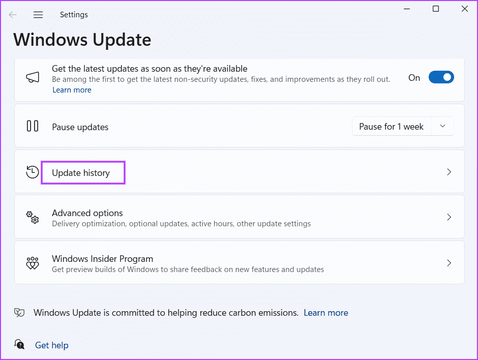
Task: Click the 'Get preview builds of Windows' description
Action: pyautogui.click(x=188, y=269)
